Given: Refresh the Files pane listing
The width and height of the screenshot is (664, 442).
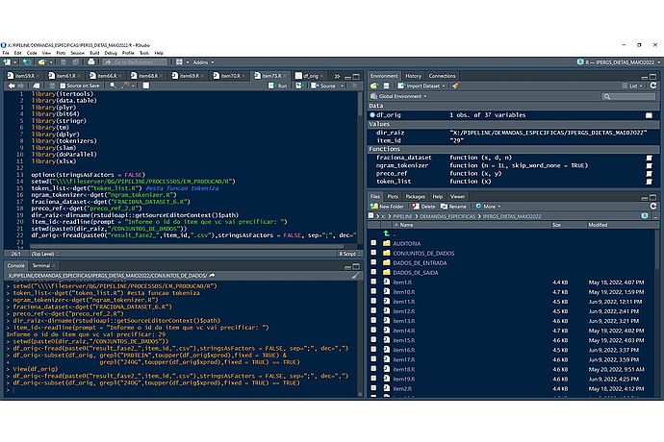Looking at the screenshot, I should pyautogui.click(x=653, y=206).
